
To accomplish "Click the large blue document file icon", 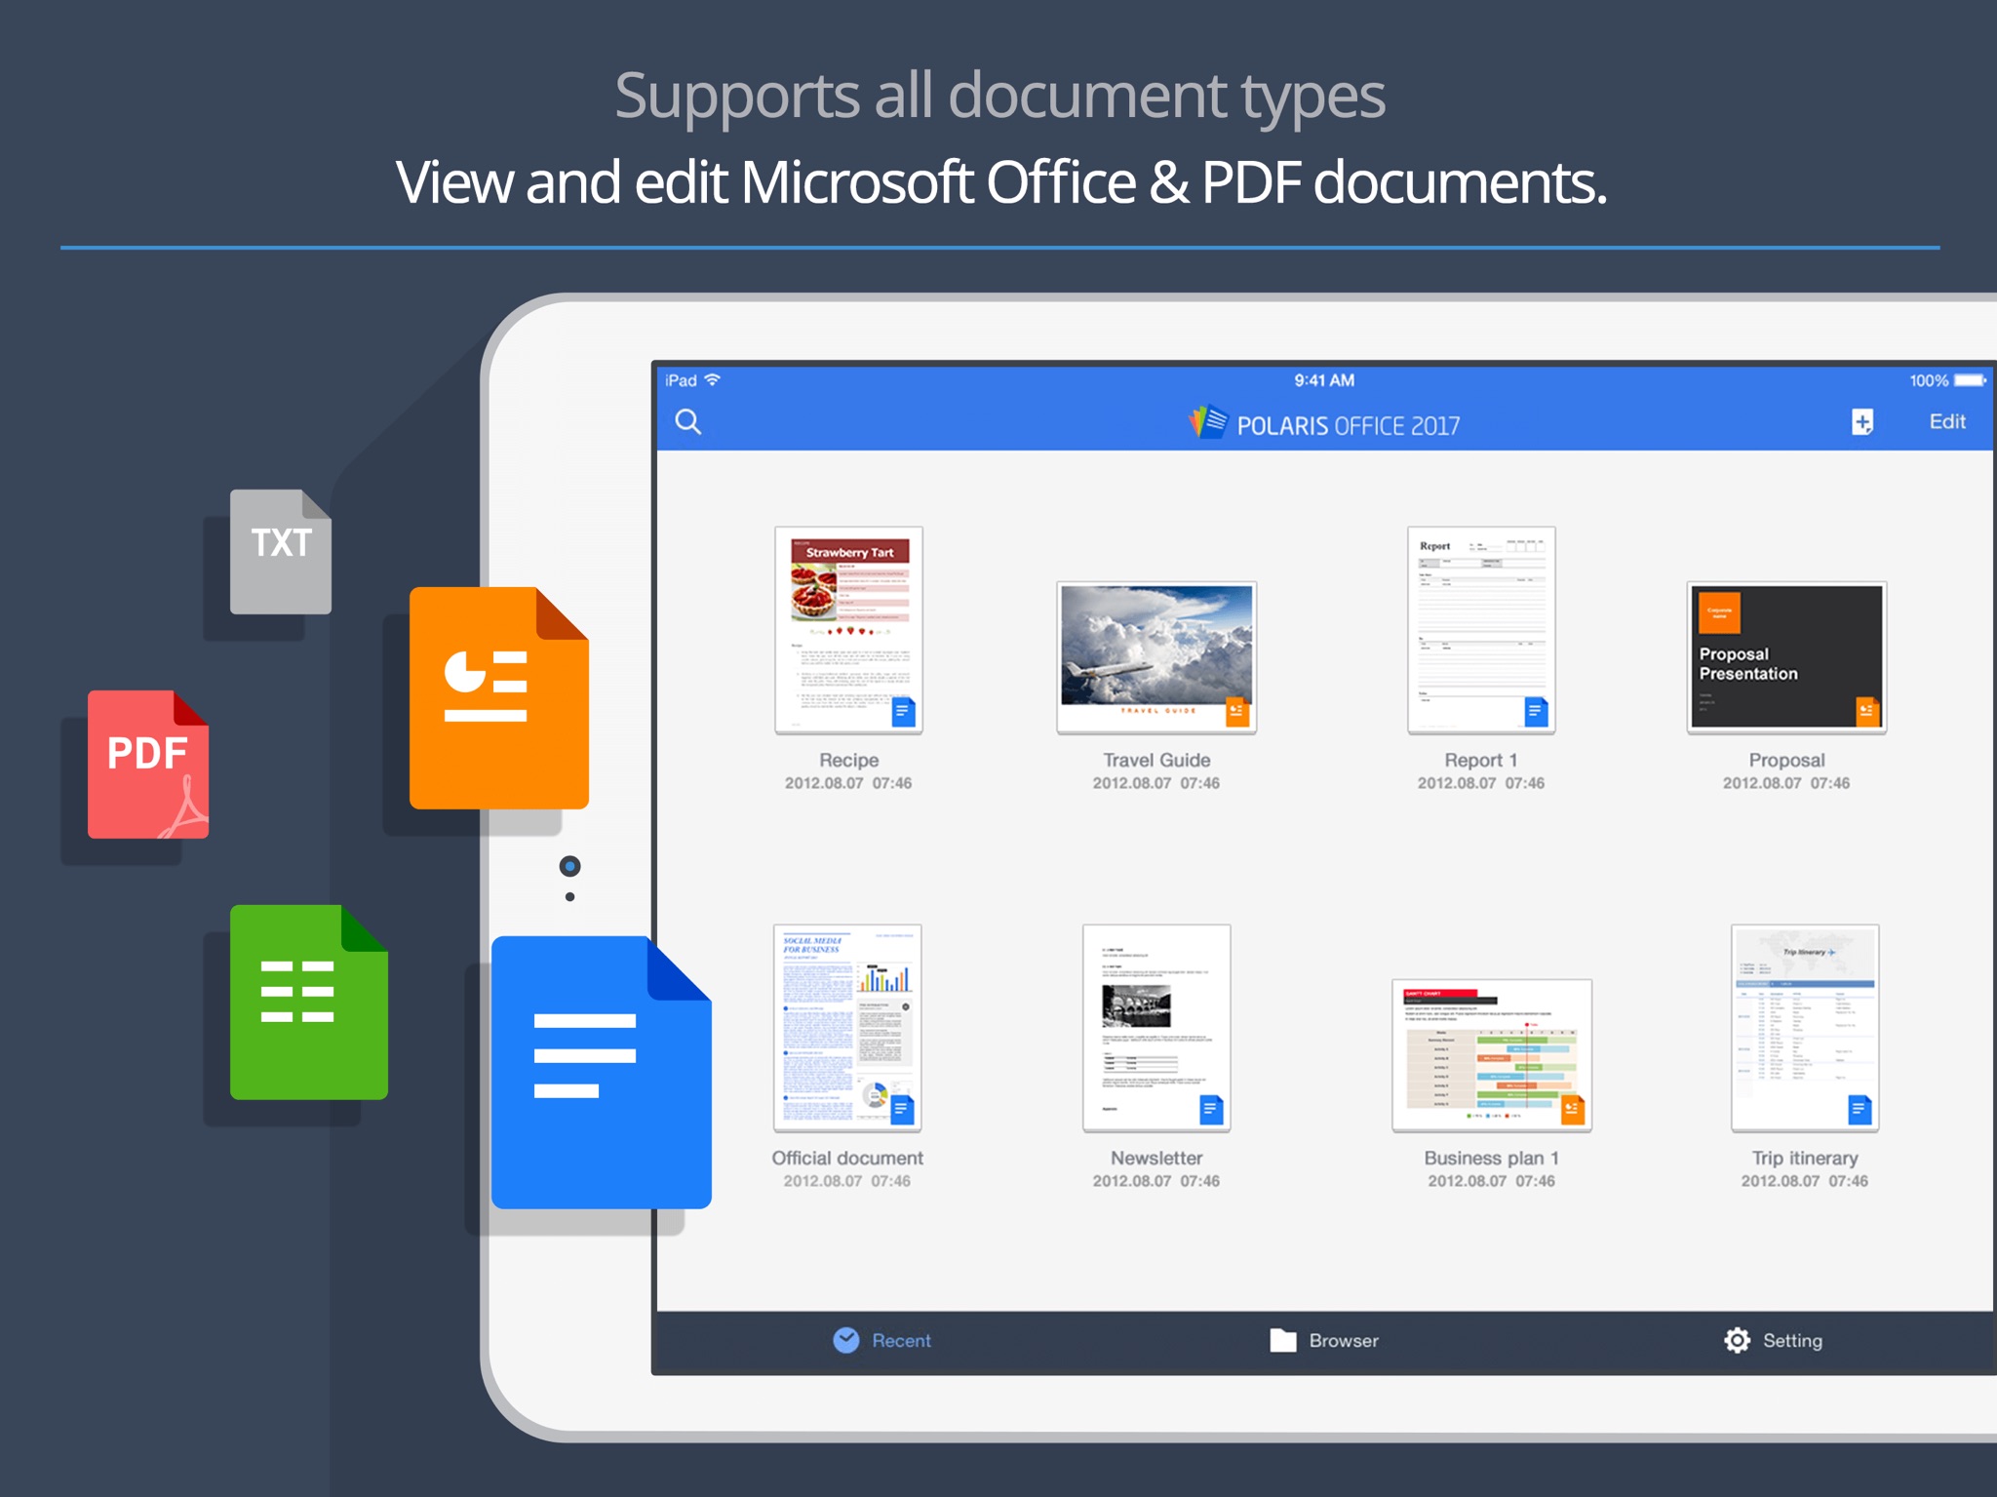I will coord(602,1073).
